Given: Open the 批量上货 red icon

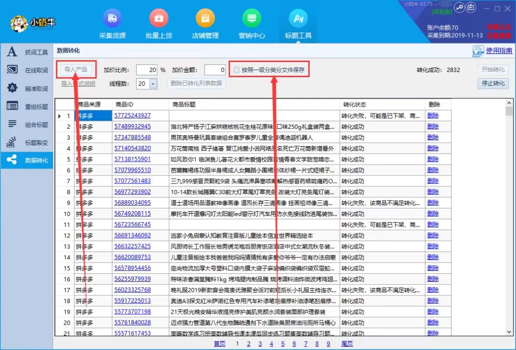Looking at the screenshot, I should click(x=159, y=19).
